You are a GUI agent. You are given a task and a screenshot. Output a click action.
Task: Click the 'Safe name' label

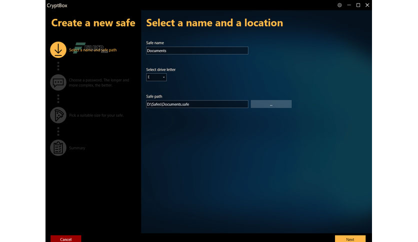coord(155,42)
